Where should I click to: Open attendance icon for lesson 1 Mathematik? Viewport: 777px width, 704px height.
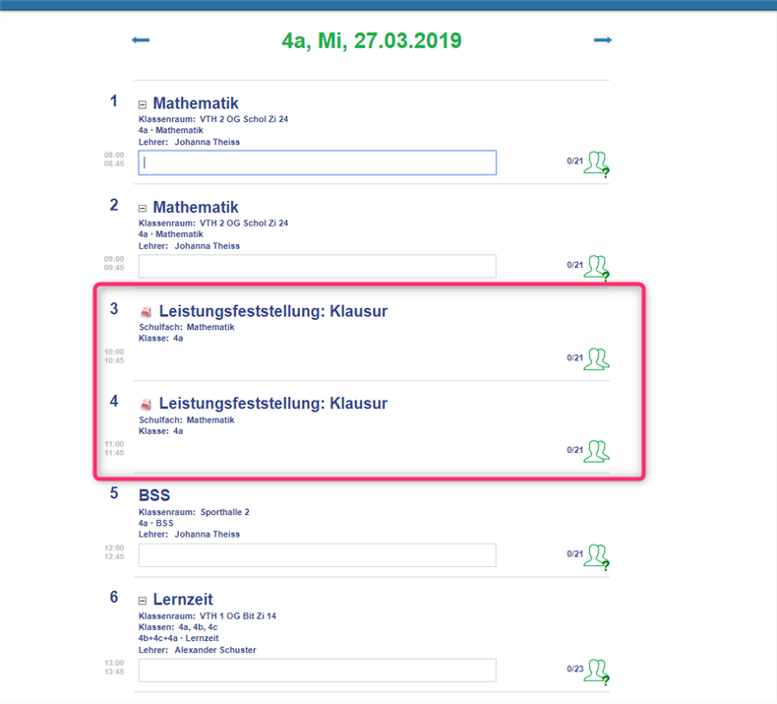[596, 163]
